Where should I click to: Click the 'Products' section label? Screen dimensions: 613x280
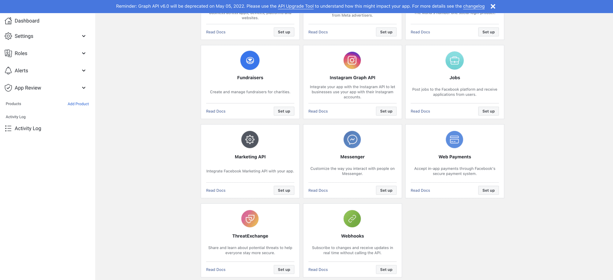pyautogui.click(x=13, y=104)
